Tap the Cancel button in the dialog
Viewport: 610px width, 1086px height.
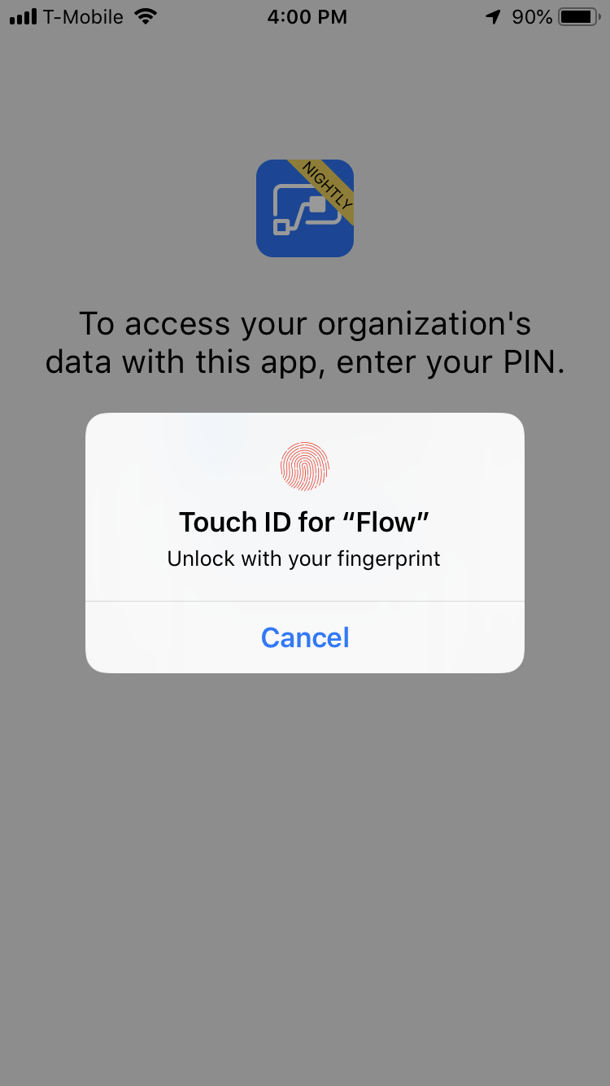(x=305, y=637)
